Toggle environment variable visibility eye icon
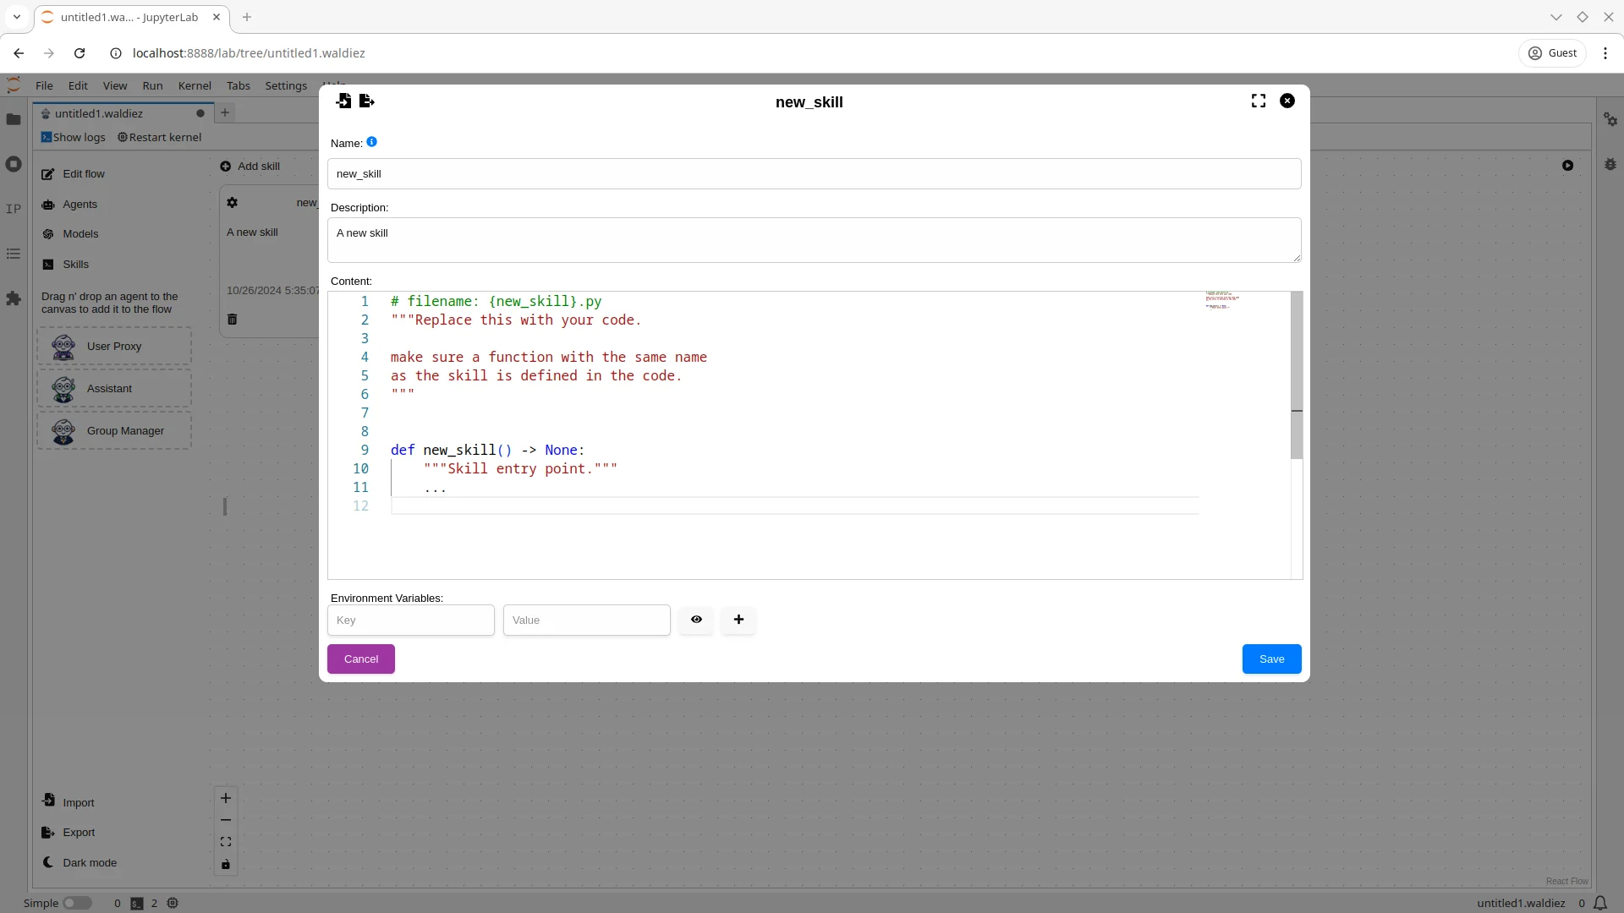Screen dimensions: 1624x913 pyautogui.click(x=697, y=620)
